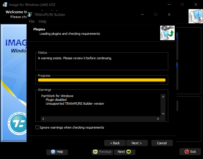Click Next > in the Builder dialog

tap(137, 143)
